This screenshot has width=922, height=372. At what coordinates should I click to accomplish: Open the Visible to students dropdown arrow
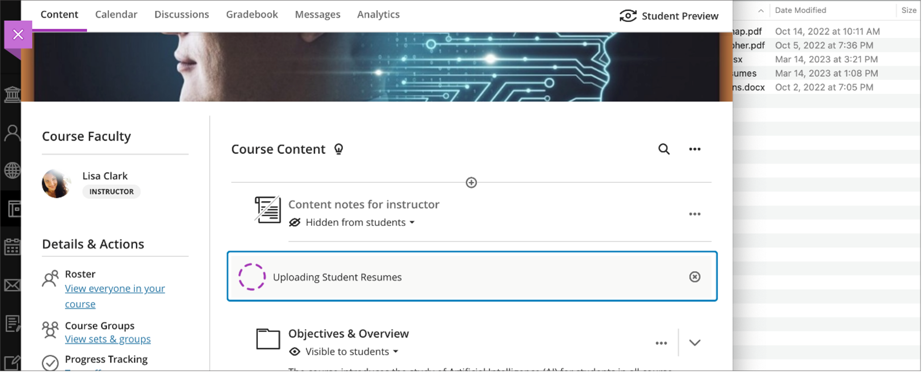(396, 352)
